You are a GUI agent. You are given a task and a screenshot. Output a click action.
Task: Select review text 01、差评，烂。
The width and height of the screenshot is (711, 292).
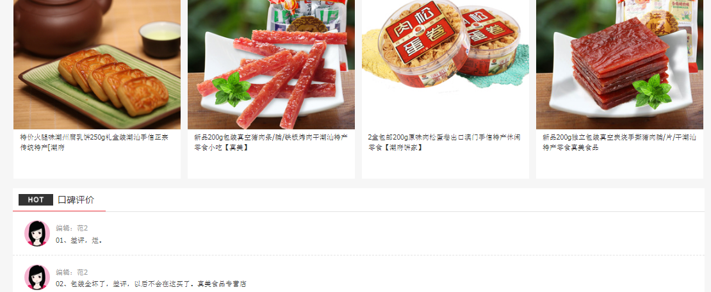point(79,240)
